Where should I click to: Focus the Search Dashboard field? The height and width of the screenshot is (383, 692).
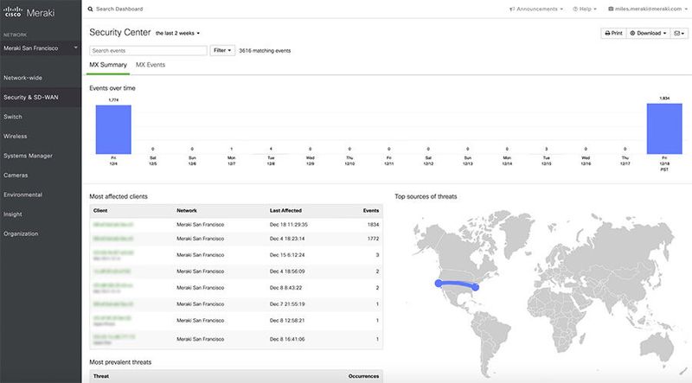pos(119,9)
